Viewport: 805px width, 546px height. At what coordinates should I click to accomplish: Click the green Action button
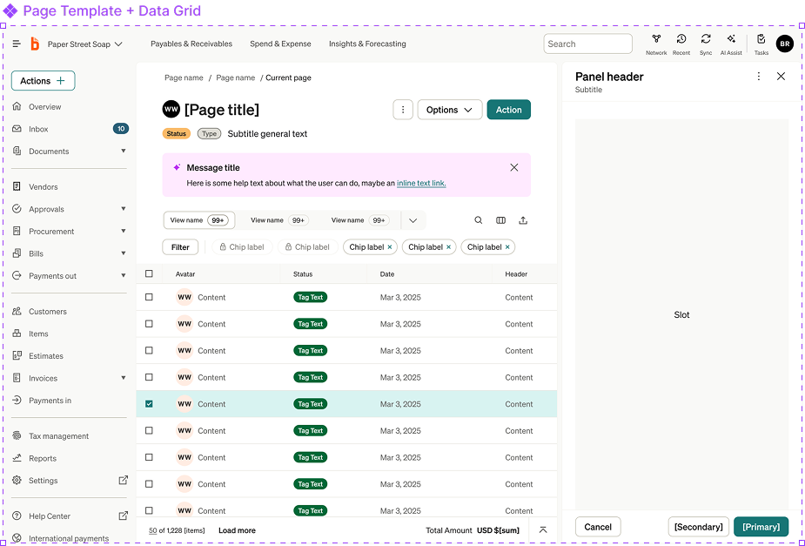508,110
